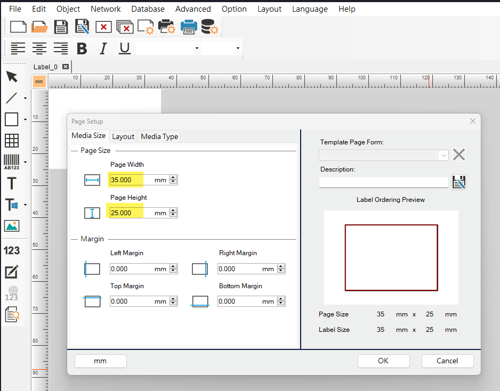Select the Text tool (T icon)
Viewport: 500px width, 391px height.
[11, 184]
